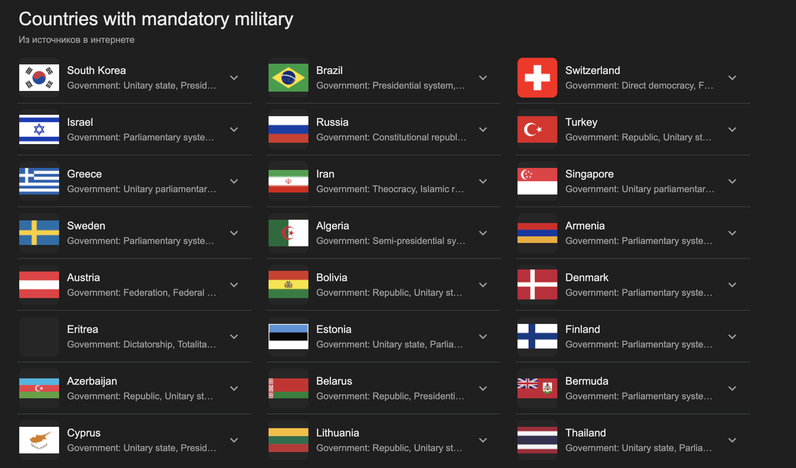Screen dimensions: 796x468
Task: Expand the Eritrea details chevron
Action: pos(234,337)
